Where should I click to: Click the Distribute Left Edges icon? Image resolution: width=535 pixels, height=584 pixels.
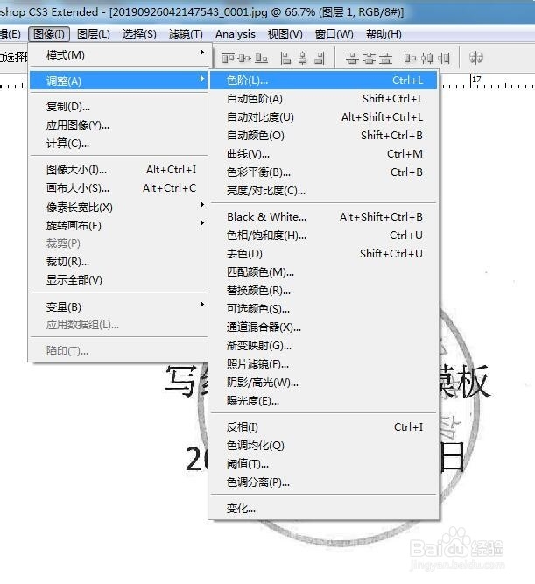(410, 58)
